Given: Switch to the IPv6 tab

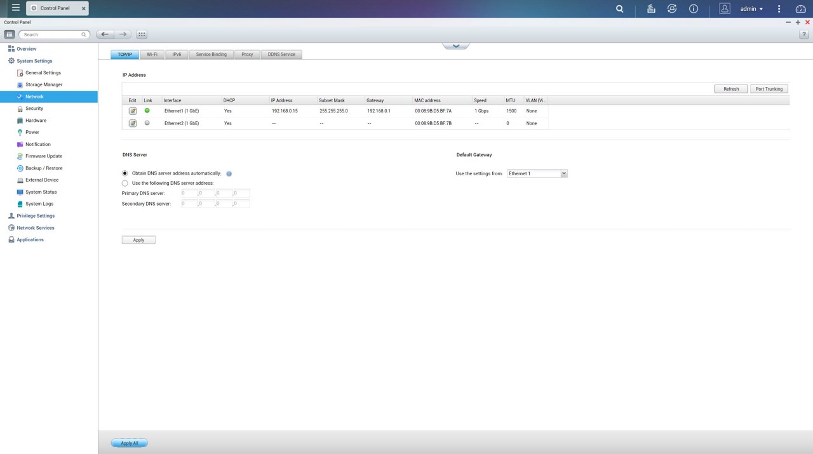Looking at the screenshot, I should 177,54.
